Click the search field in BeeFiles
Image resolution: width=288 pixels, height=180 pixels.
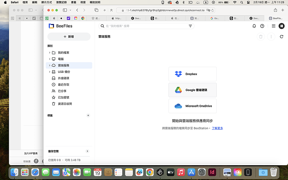[146, 26]
